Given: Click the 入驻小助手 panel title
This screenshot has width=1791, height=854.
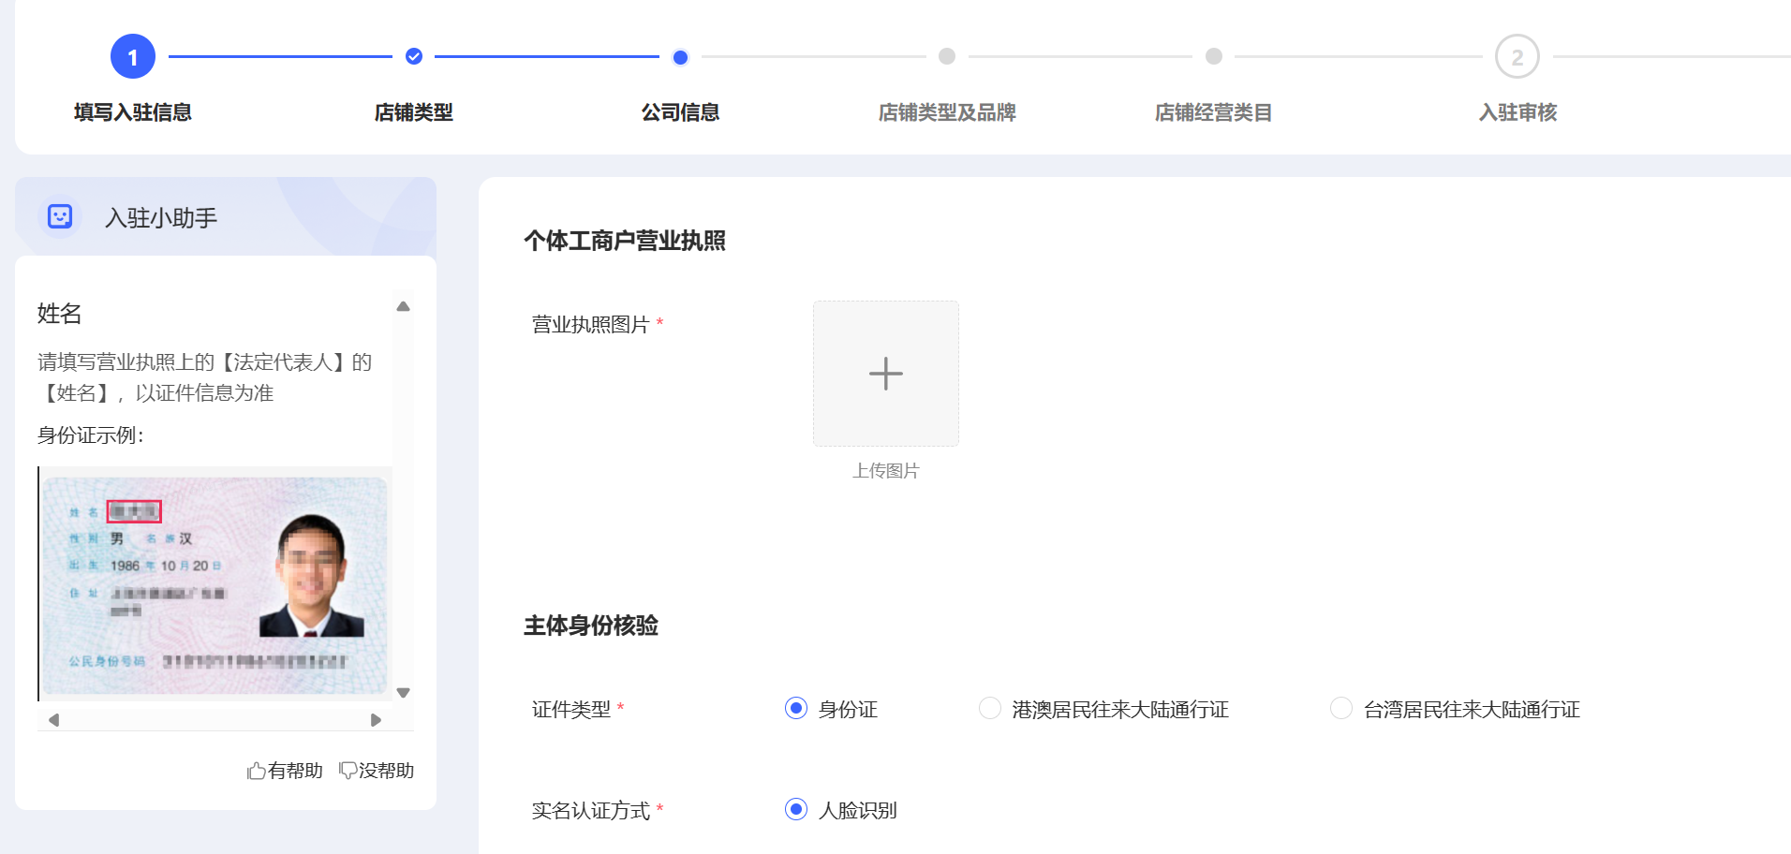Looking at the screenshot, I should 161,218.
